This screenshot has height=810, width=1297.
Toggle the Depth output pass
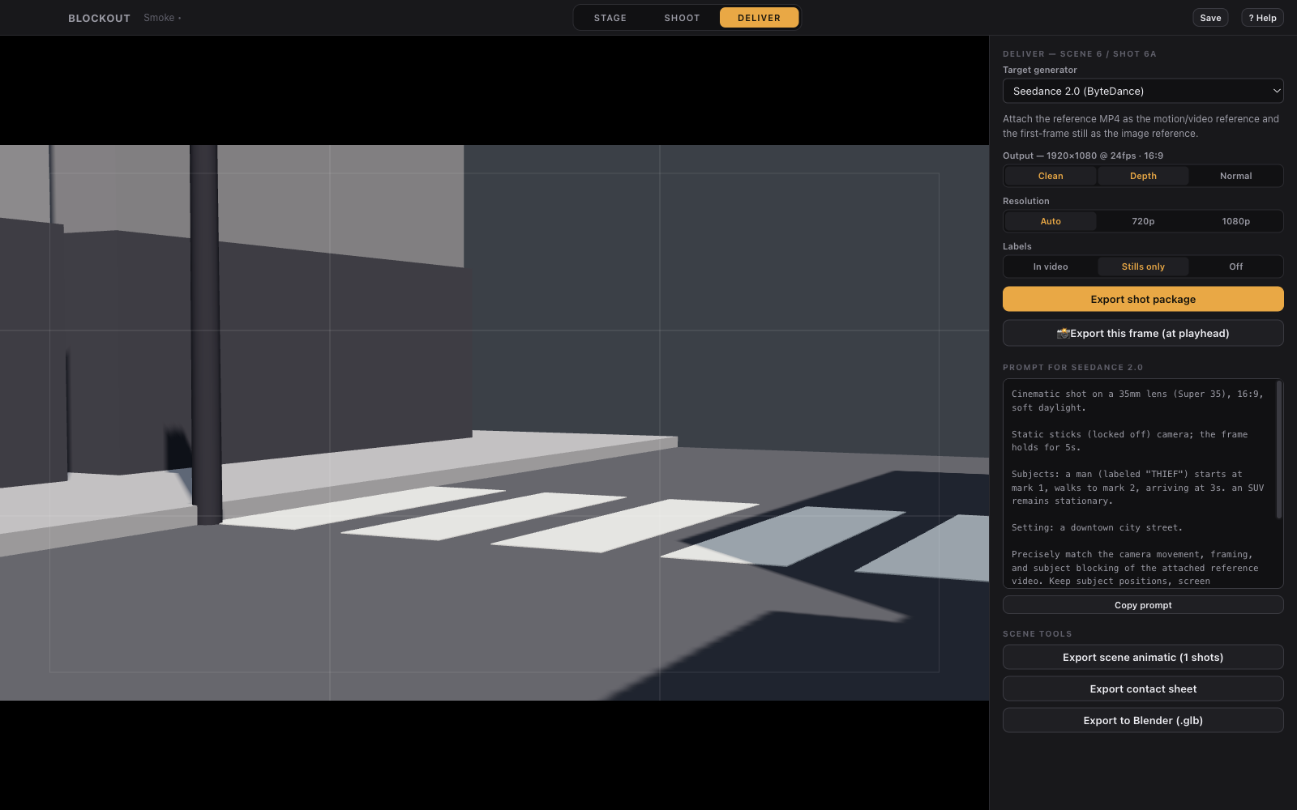pos(1143,176)
